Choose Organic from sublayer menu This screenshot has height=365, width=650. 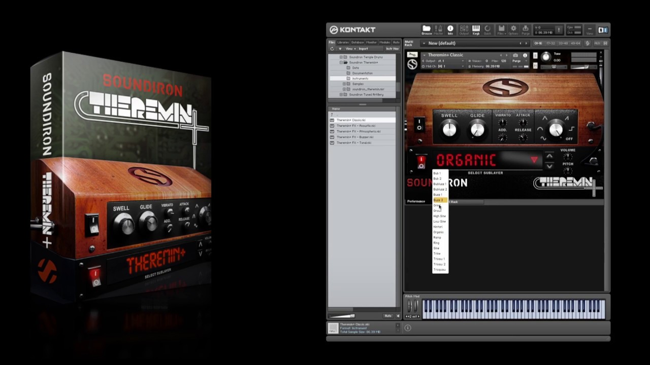[440, 232]
